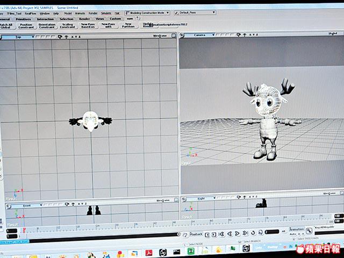This screenshot has height=258, width=344.
Task: Click the Front viewport letter icon
Action: [9, 206]
